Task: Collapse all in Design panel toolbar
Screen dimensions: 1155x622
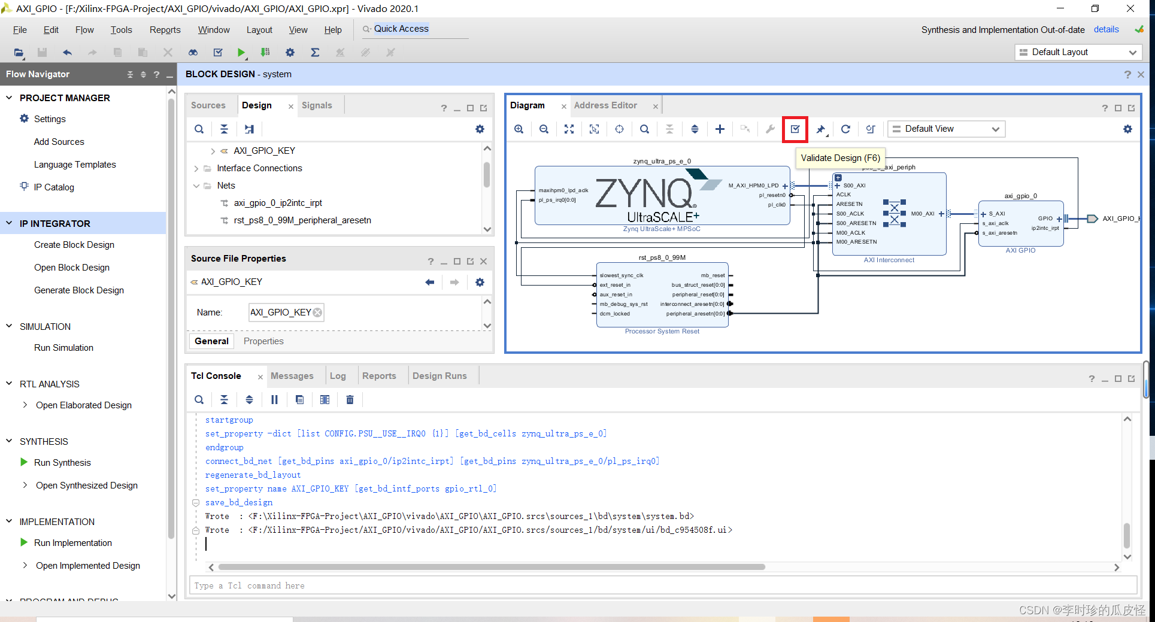Action: (x=224, y=129)
